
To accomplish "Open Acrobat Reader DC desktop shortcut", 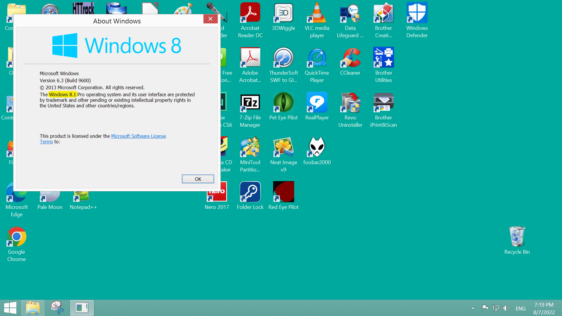I will tap(250, 20).
